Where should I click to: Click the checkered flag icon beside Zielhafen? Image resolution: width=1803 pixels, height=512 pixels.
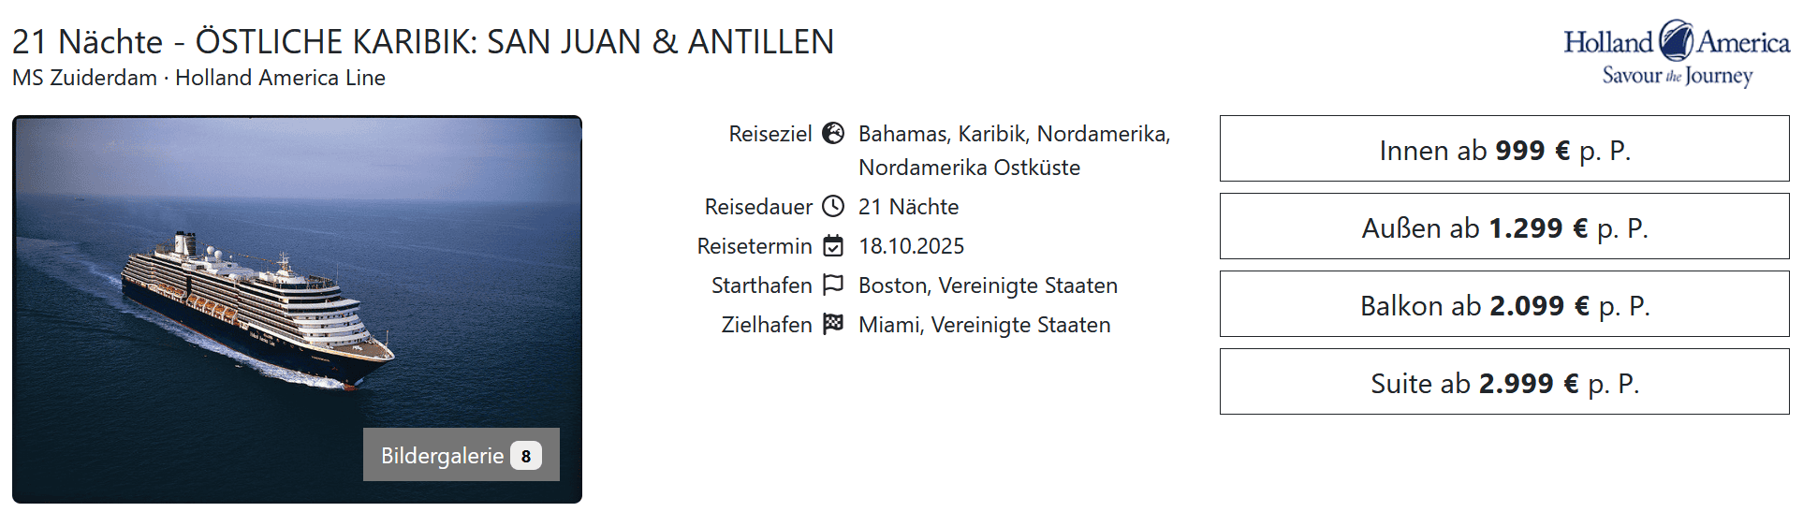click(x=833, y=324)
